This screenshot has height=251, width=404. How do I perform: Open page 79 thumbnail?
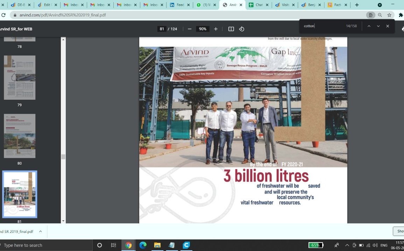[20, 78]
